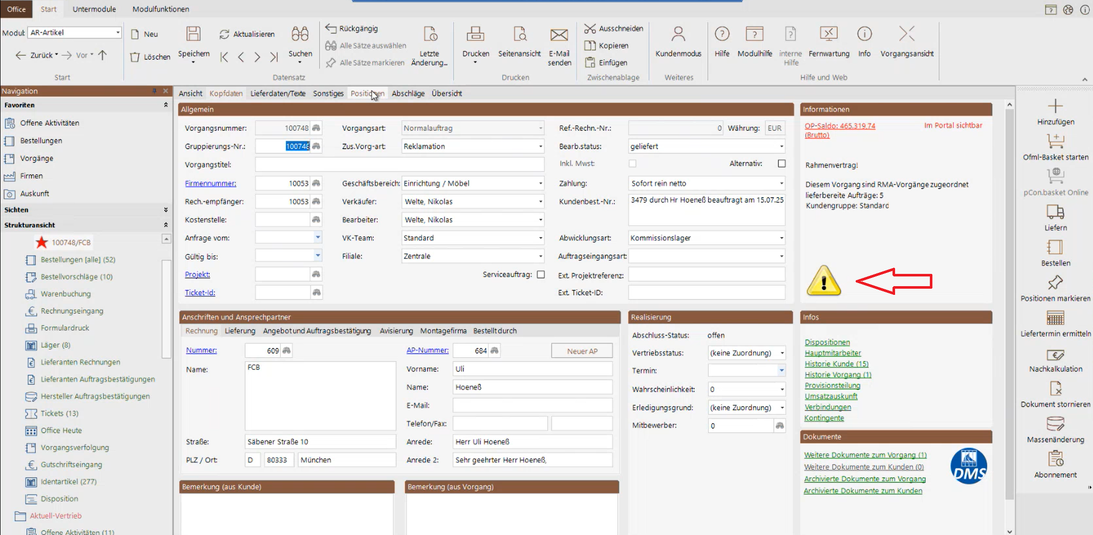The width and height of the screenshot is (1093, 535).
Task: Open the Lieferung address tab
Action: pos(240,331)
